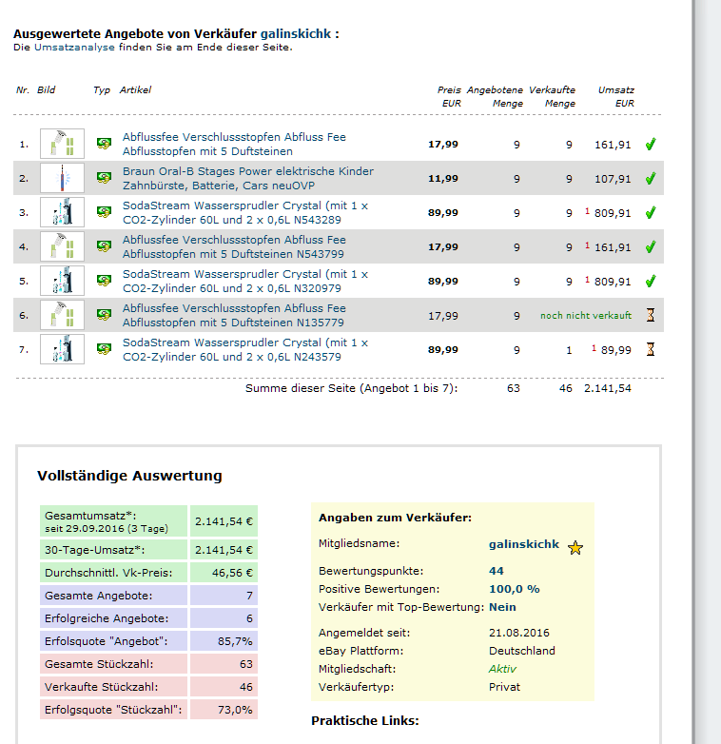Click the money type icon in row 4
The width and height of the screenshot is (721, 744).
[x=104, y=245]
